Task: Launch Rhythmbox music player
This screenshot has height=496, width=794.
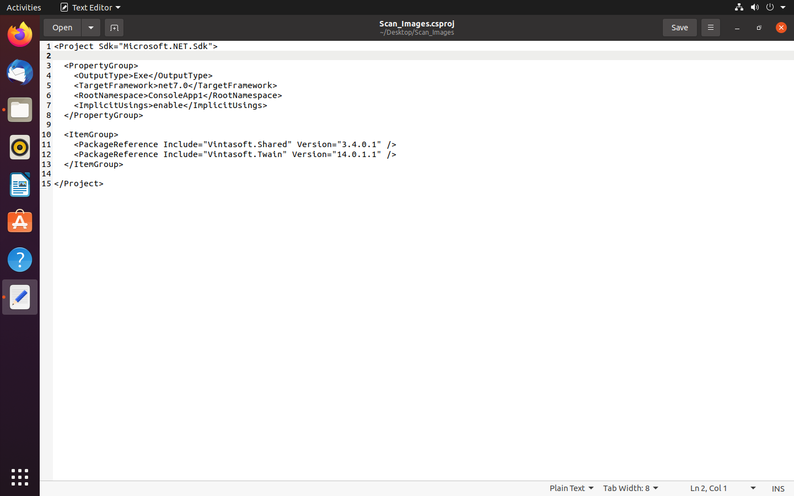Action: [20, 147]
